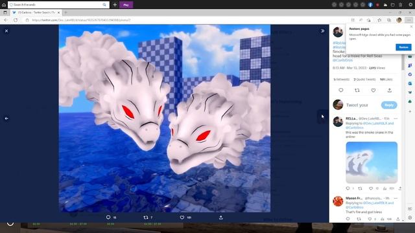Click the retweet icon in the tweet panel
This screenshot has height=233, width=415.
(x=357, y=91)
